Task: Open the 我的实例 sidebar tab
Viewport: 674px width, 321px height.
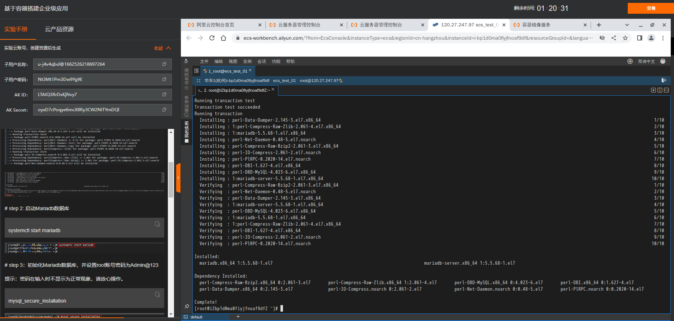Action: pyautogui.click(x=187, y=131)
